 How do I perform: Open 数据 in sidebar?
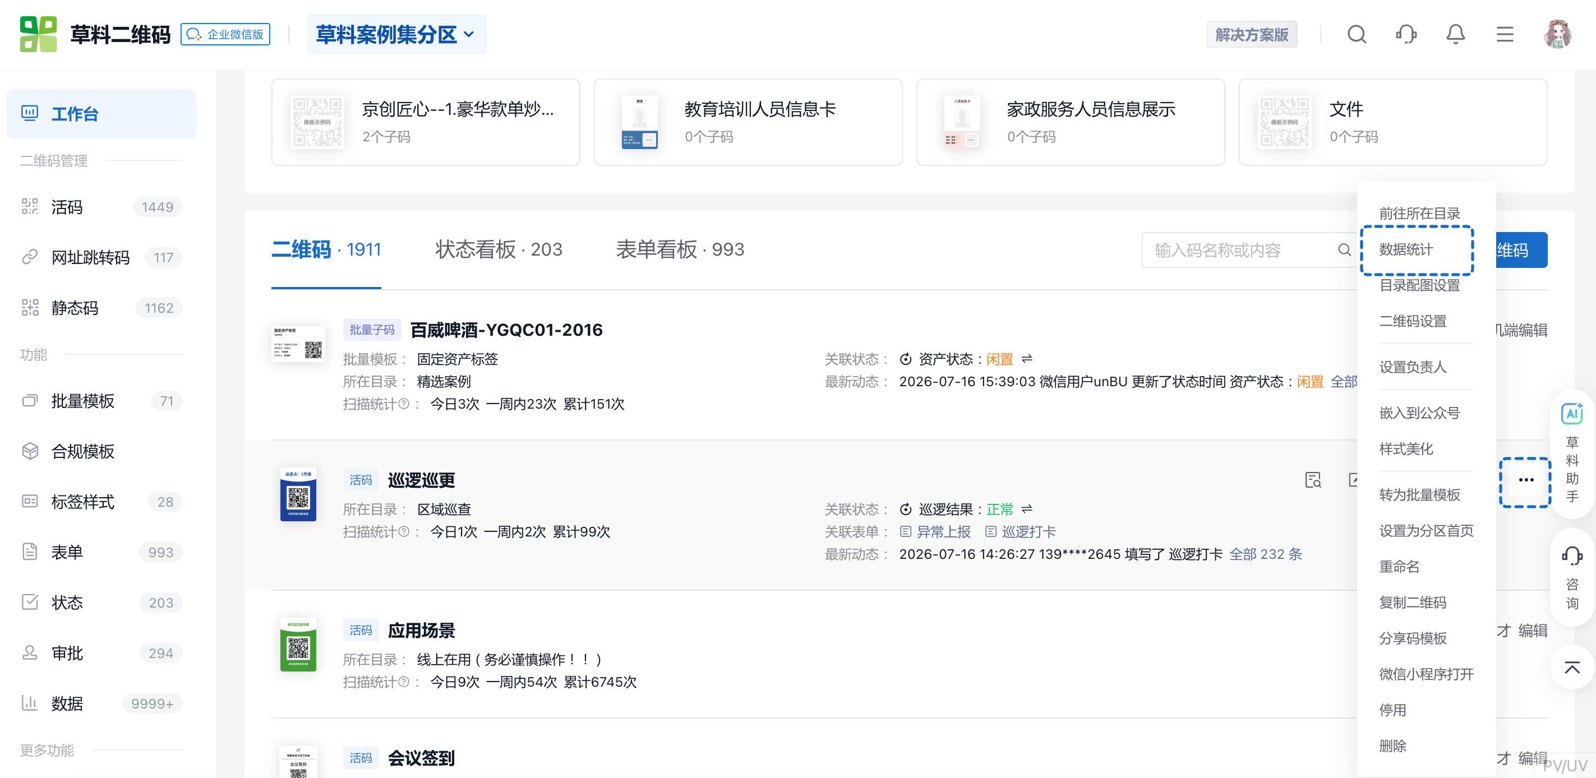pos(102,703)
